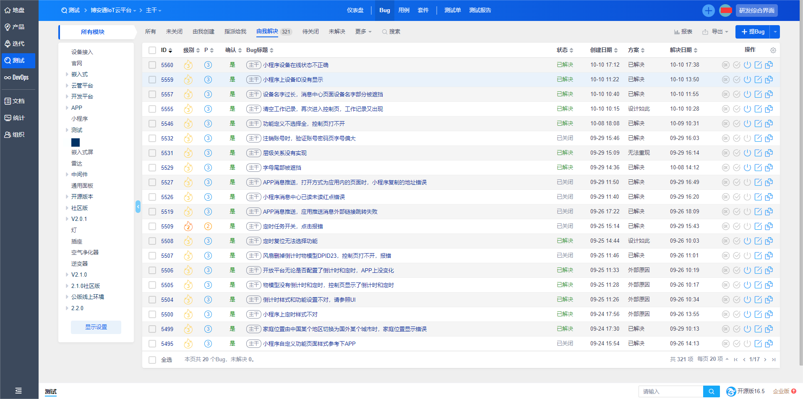Check the box for bug 5507
The height and width of the screenshot is (399, 803).
[x=152, y=256]
